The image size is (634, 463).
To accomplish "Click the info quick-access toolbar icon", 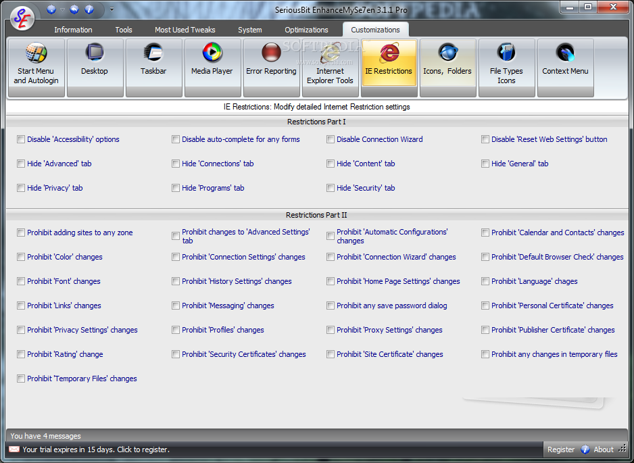I will click(89, 9).
